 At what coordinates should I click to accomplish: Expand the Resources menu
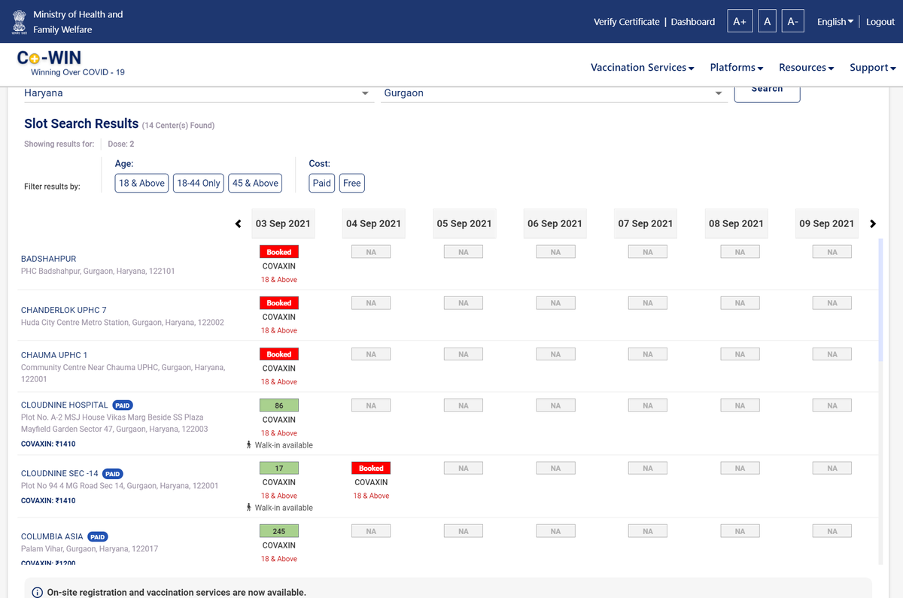(806, 68)
